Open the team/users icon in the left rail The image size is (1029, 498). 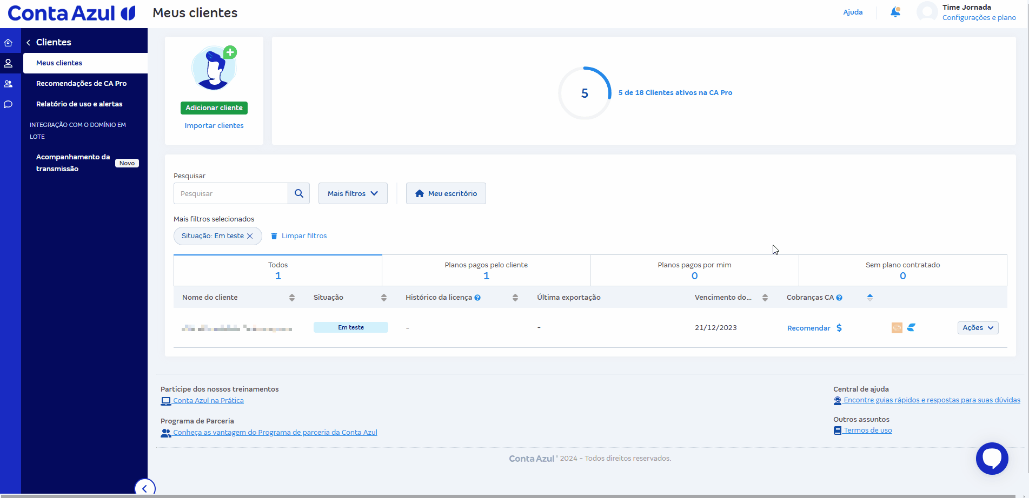(9, 84)
